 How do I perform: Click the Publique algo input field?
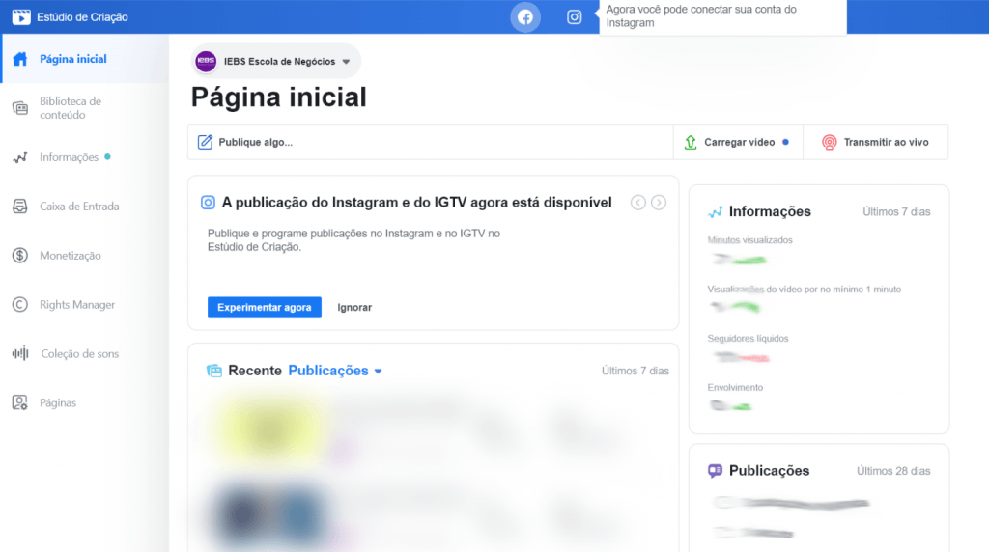coord(430,143)
